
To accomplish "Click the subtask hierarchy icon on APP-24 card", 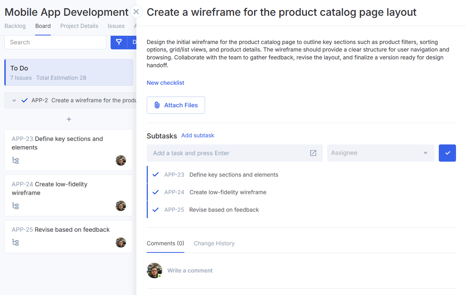I will pos(15,206).
